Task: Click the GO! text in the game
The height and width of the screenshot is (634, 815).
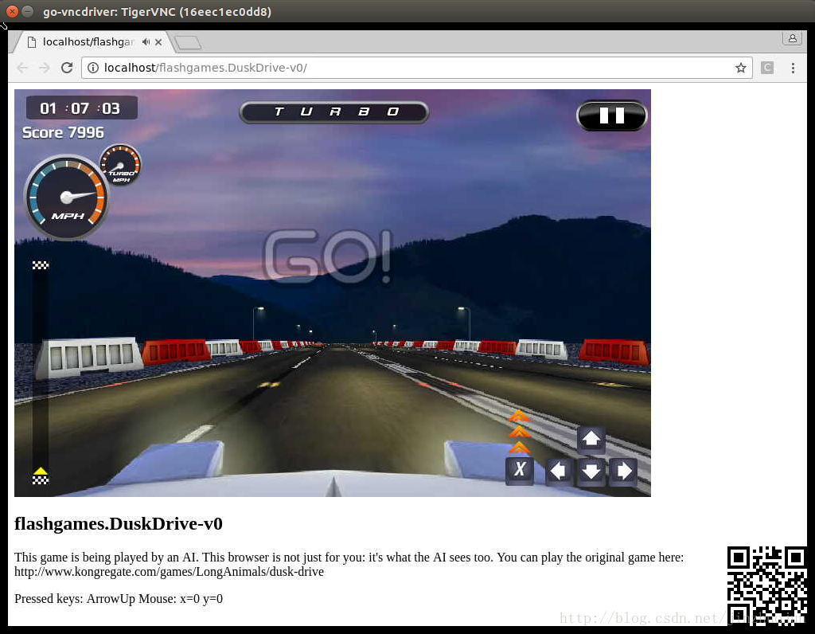Action: 327,256
